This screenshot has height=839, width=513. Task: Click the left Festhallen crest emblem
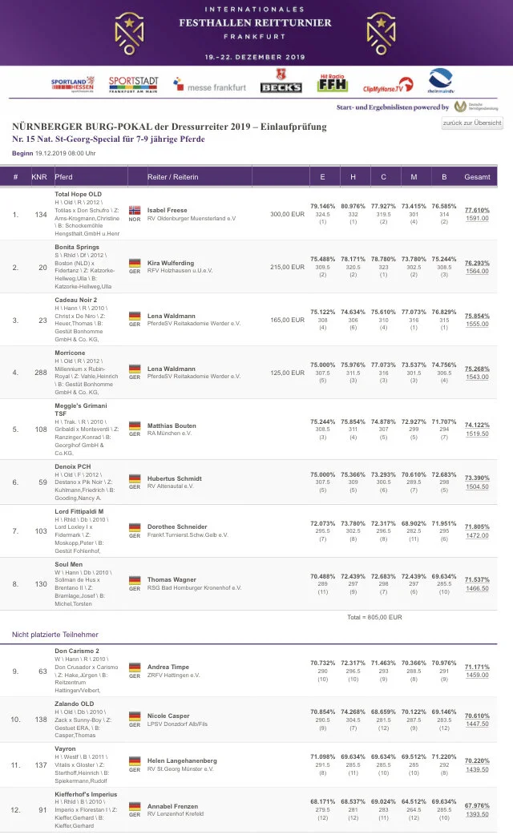coord(129,34)
